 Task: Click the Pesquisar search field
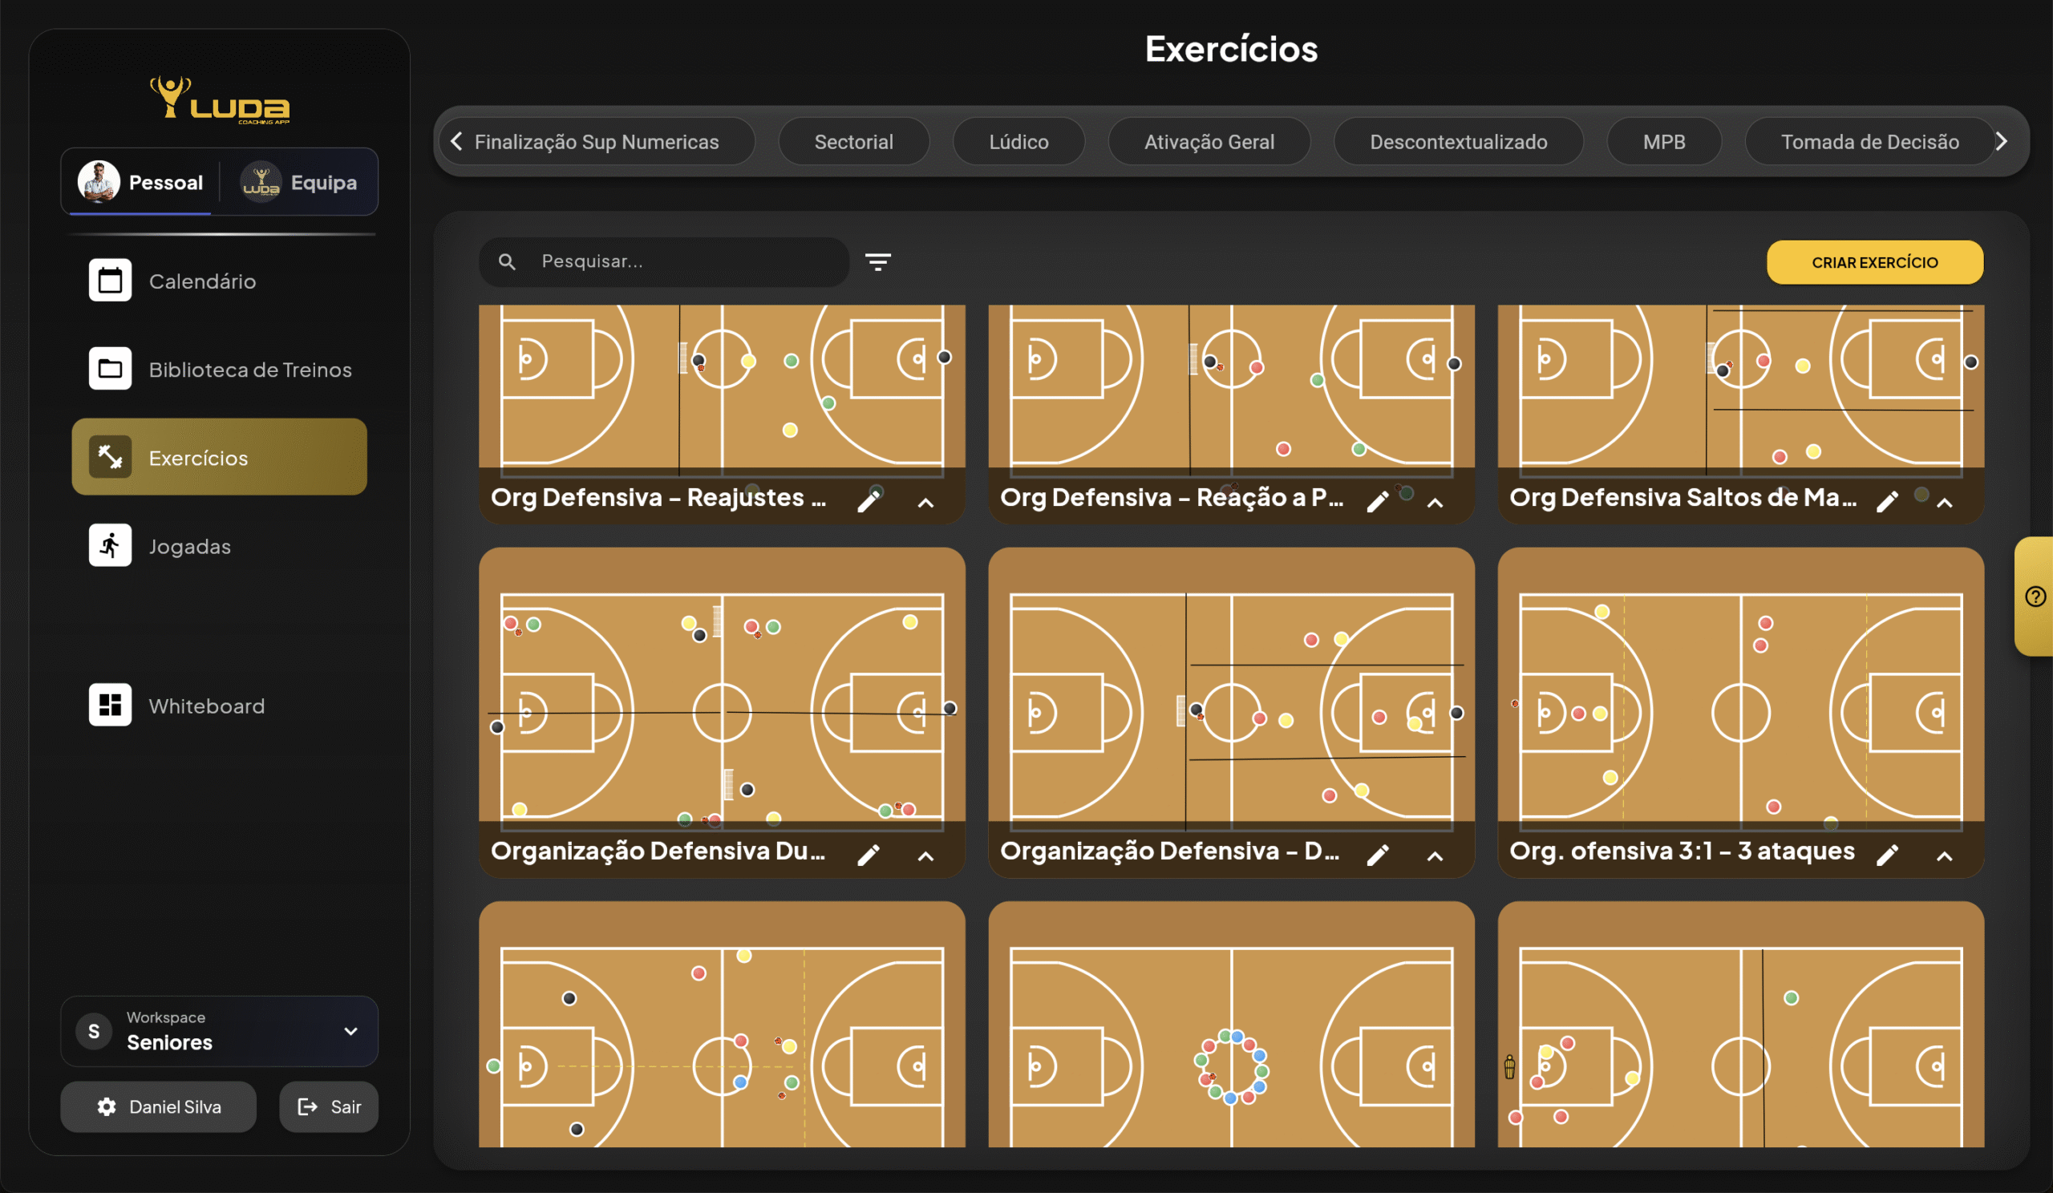684,261
